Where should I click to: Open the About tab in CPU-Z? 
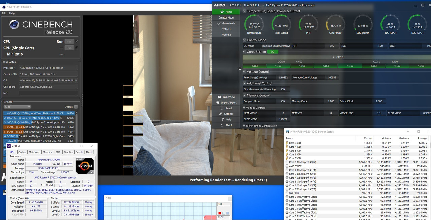[x=89, y=152]
